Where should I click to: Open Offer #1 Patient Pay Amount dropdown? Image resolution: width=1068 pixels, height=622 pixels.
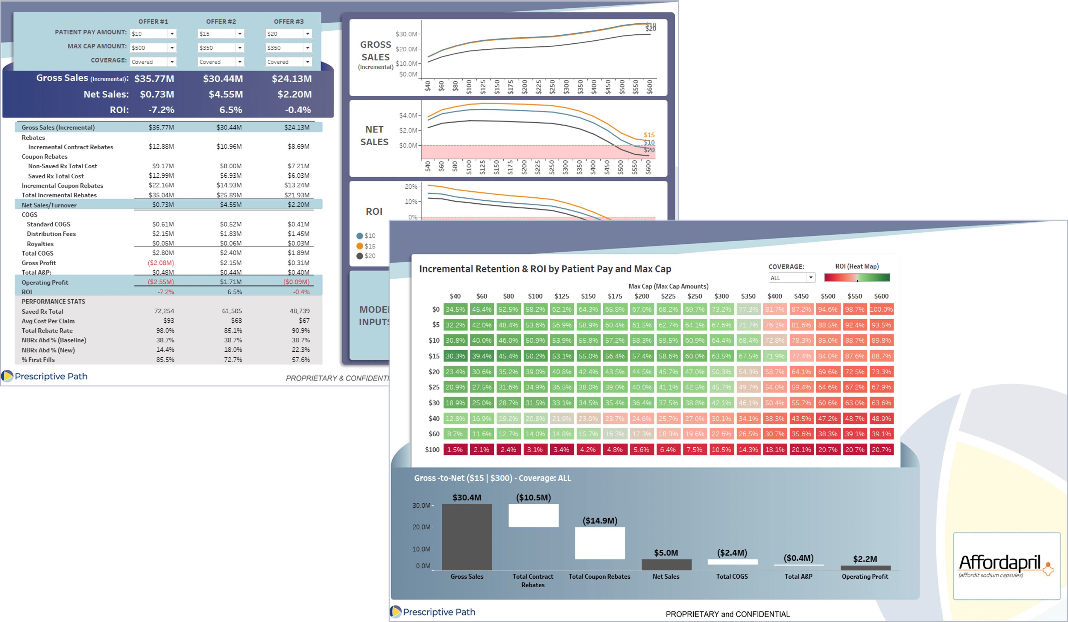click(x=172, y=34)
